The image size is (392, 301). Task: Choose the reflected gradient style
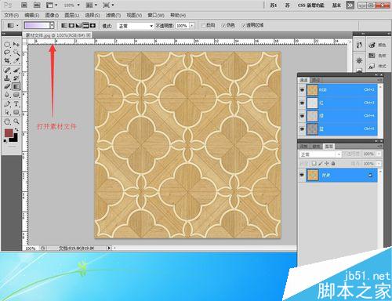click(85, 26)
